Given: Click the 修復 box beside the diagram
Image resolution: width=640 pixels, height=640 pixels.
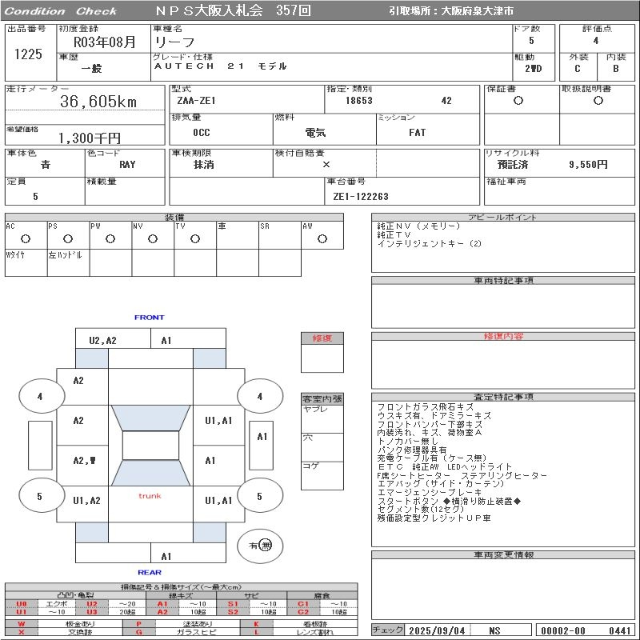Looking at the screenshot, I should [322, 338].
